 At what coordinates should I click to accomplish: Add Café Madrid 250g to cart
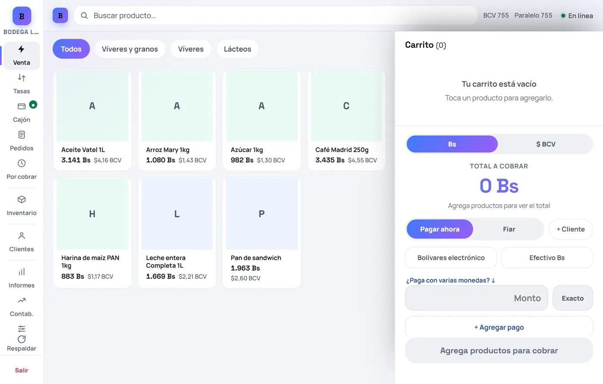346,120
